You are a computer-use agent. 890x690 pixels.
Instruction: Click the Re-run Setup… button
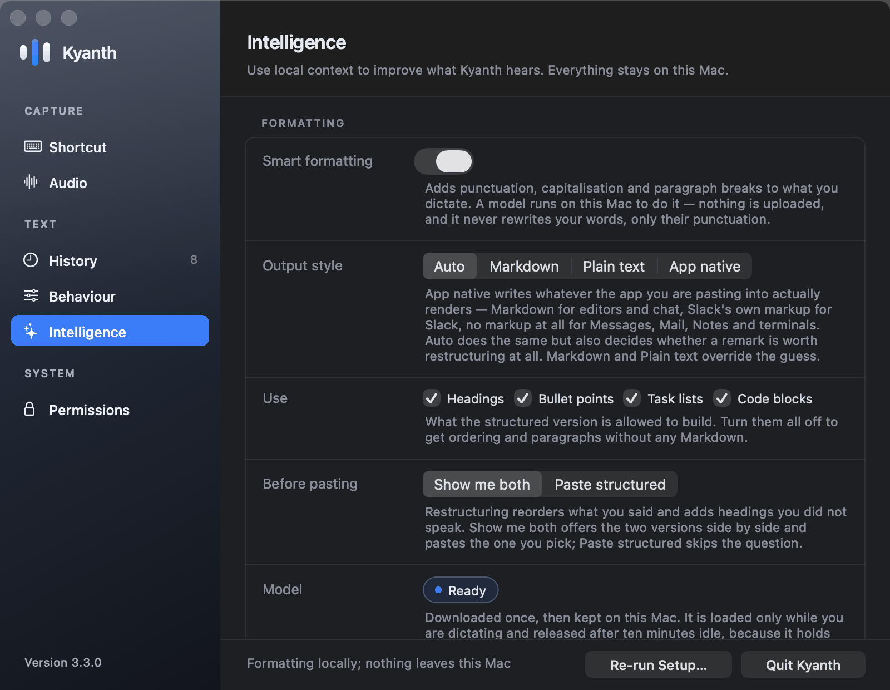[x=659, y=664]
